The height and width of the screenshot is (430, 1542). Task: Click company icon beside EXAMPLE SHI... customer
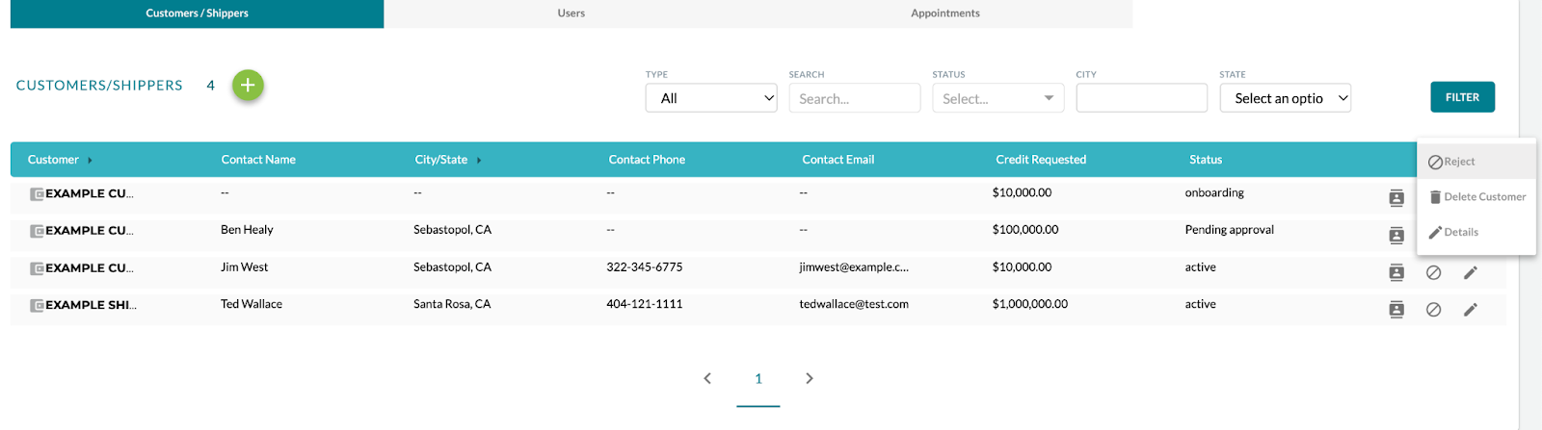point(37,306)
